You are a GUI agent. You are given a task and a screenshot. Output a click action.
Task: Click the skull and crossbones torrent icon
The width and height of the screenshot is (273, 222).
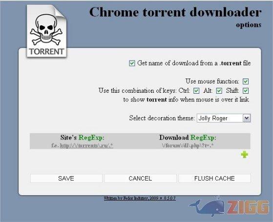(46, 31)
